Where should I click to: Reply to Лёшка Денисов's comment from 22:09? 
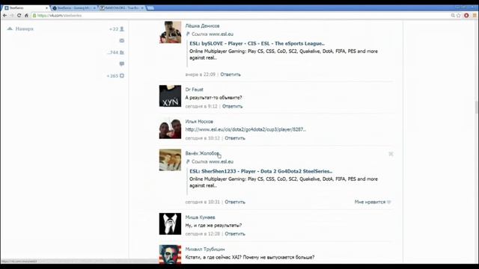pyautogui.click(x=231, y=75)
